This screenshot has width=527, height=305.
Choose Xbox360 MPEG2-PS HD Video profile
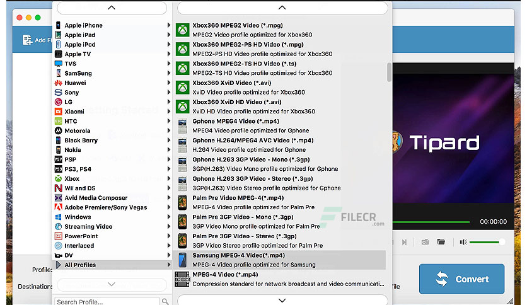coord(281,49)
